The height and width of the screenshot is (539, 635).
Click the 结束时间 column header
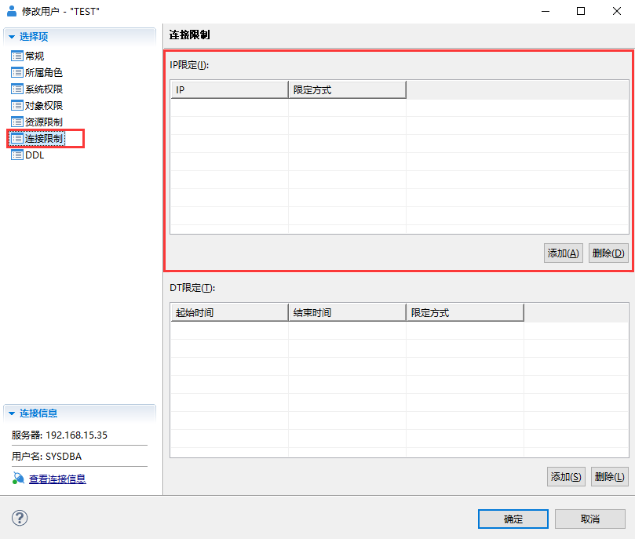[x=347, y=313]
